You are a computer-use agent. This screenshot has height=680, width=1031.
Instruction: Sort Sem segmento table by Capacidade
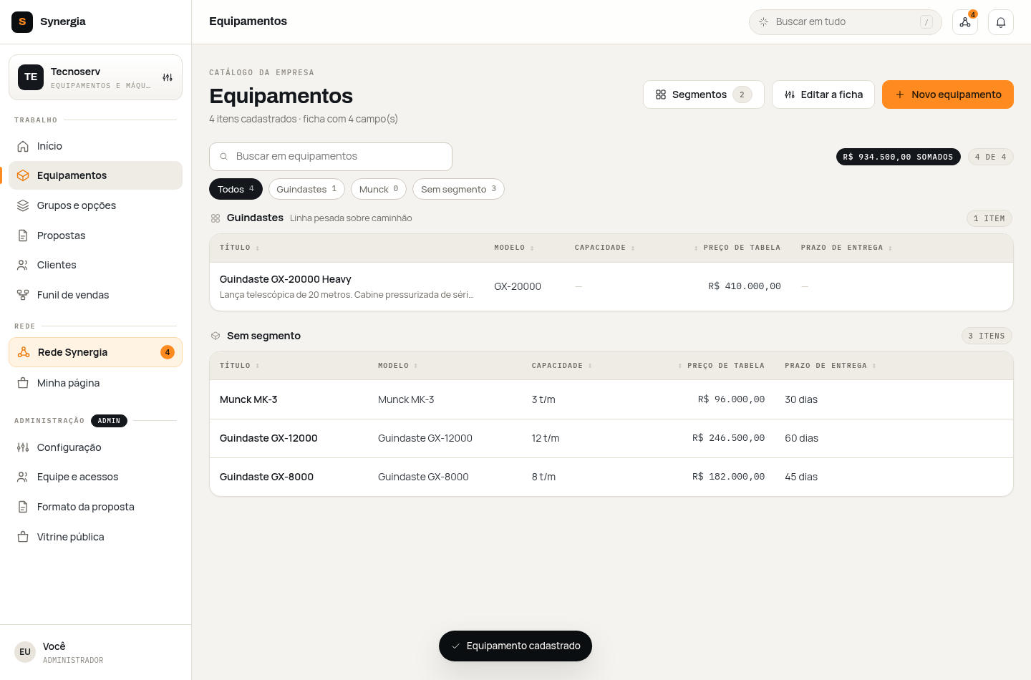(x=562, y=366)
